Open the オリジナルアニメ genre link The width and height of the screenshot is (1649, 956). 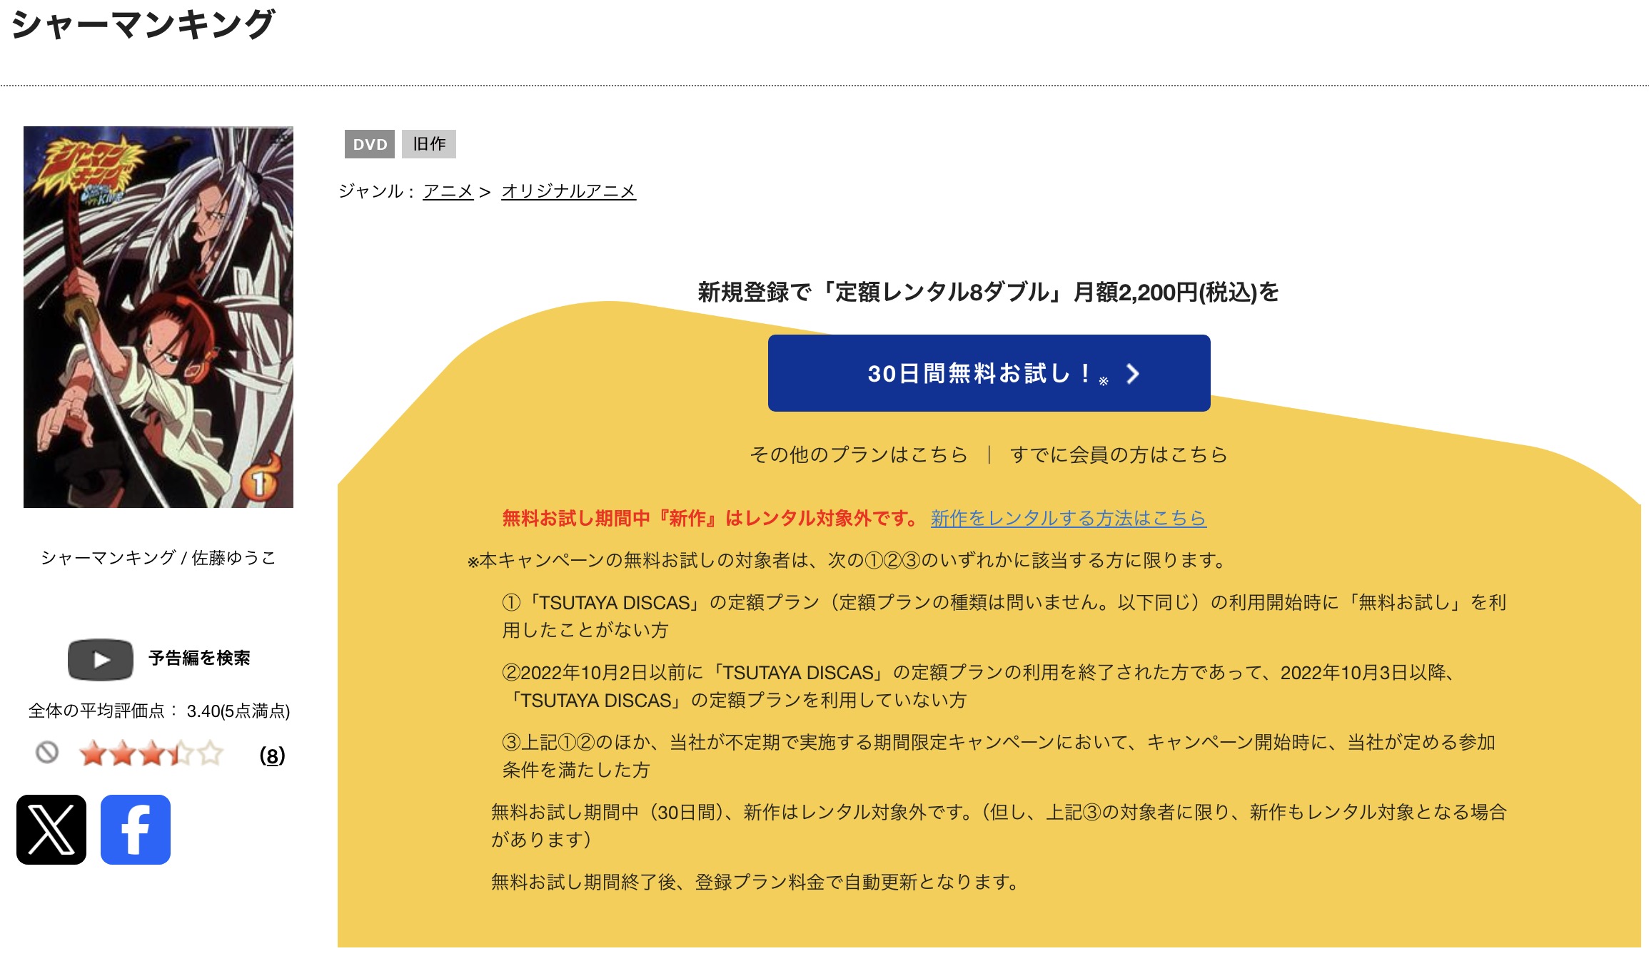click(569, 191)
